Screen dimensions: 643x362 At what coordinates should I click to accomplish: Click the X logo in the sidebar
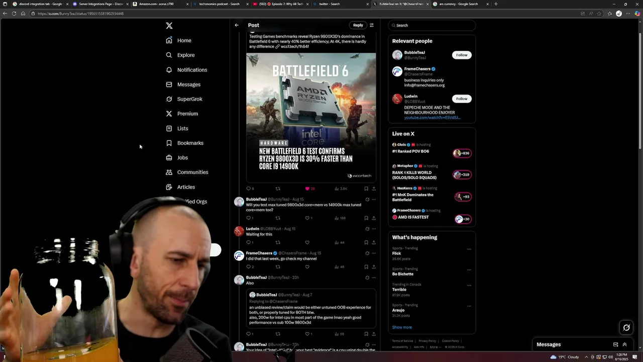(x=169, y=26)
